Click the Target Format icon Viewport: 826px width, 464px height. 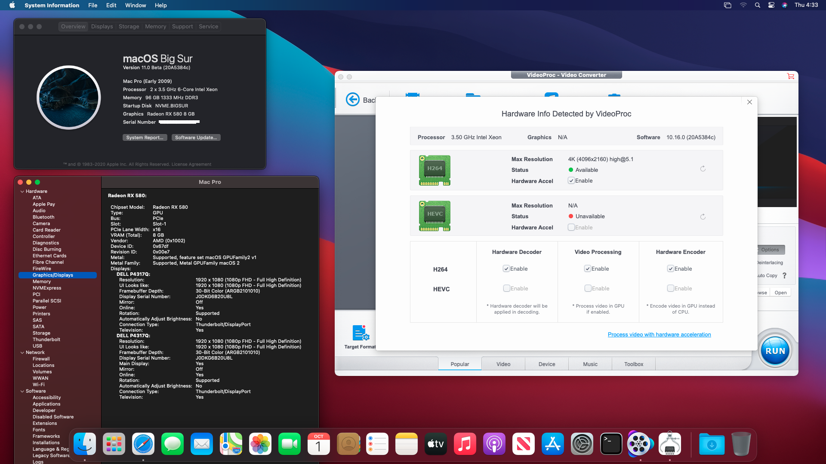coord(361,333)
